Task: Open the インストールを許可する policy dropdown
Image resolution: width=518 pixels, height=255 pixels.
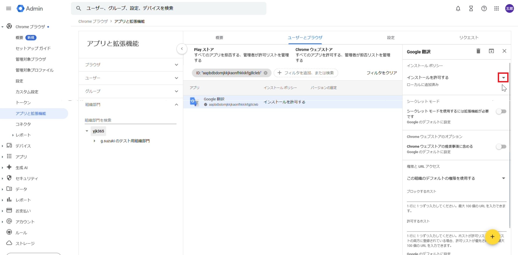Action: click(503, 78)
